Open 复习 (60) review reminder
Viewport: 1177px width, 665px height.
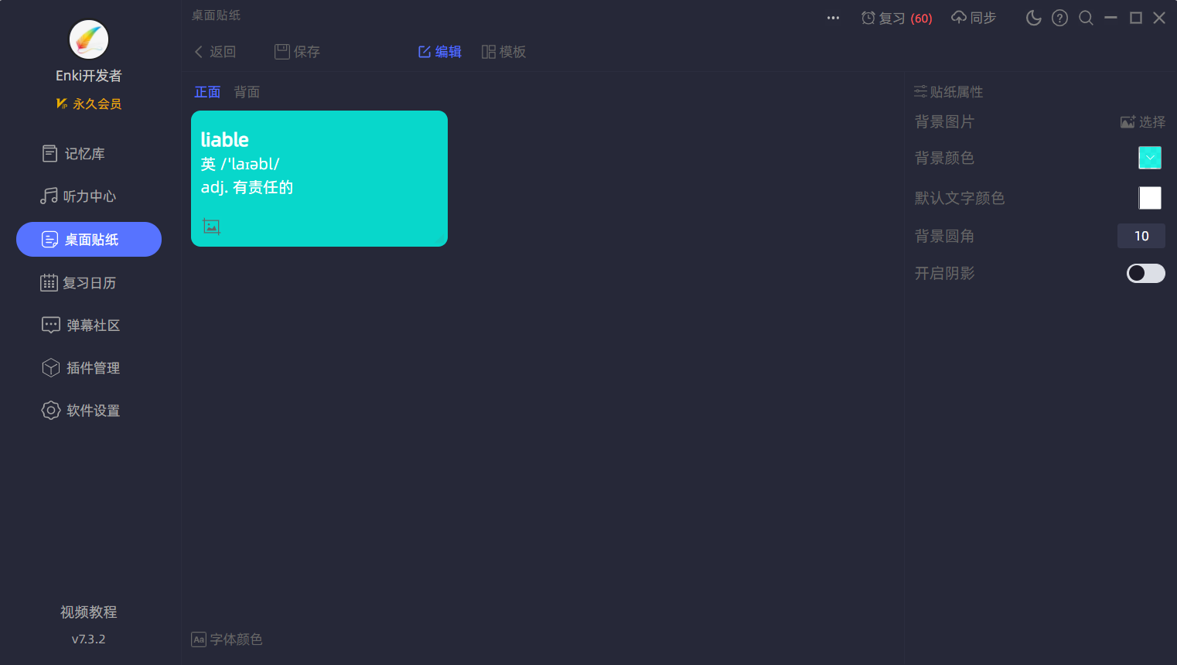(897, 18)
